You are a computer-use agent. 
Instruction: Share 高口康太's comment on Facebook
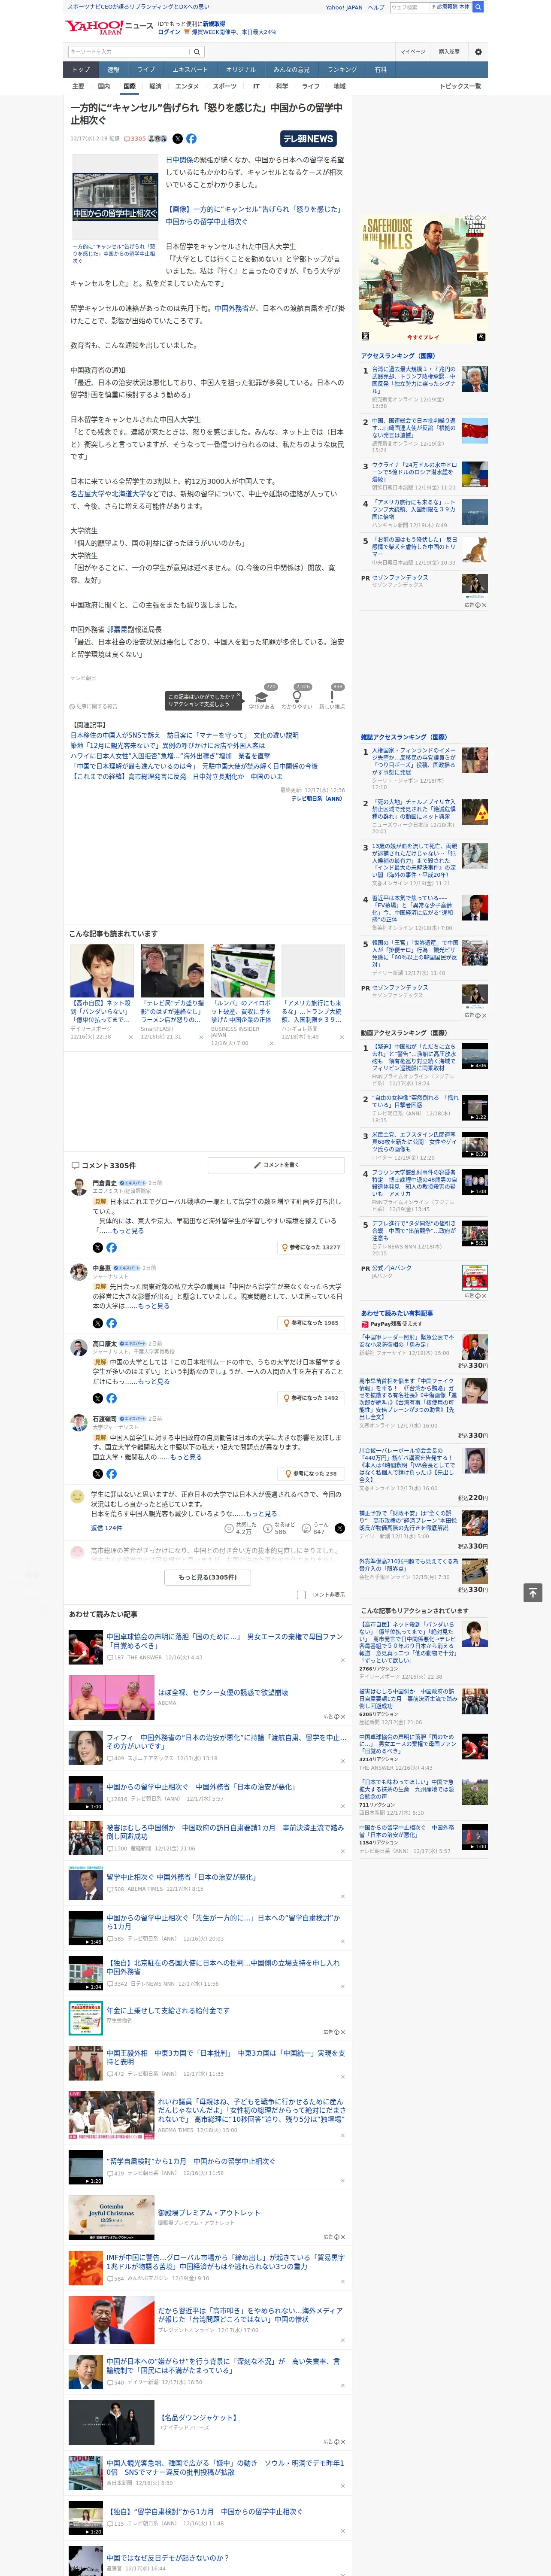[111, 1398]
